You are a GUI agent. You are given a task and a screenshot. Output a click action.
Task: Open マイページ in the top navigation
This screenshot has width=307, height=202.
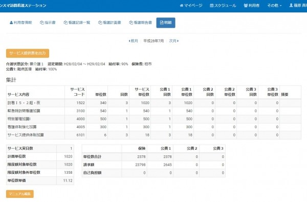coord(191,6)
